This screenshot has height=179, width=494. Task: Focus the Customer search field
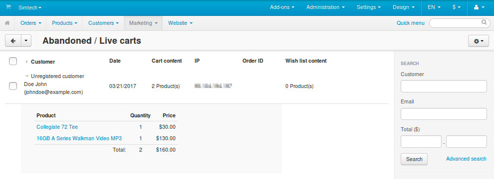(444, 87)
